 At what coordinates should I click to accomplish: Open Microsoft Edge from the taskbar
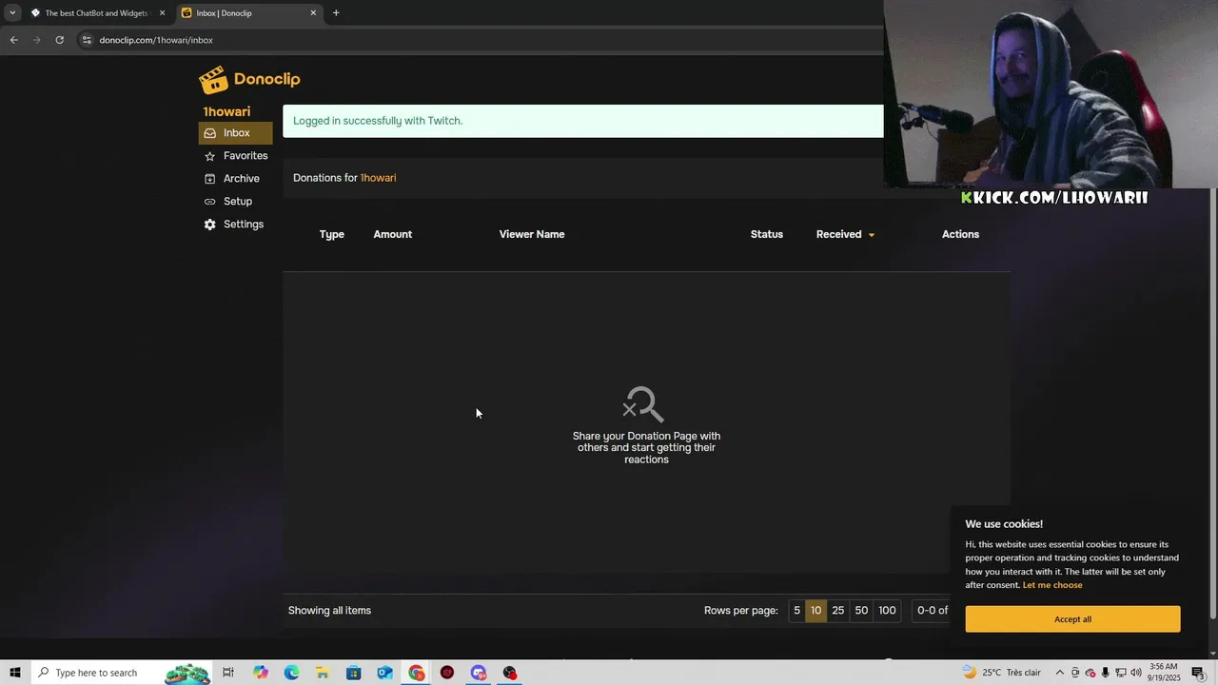coord(291,673)
